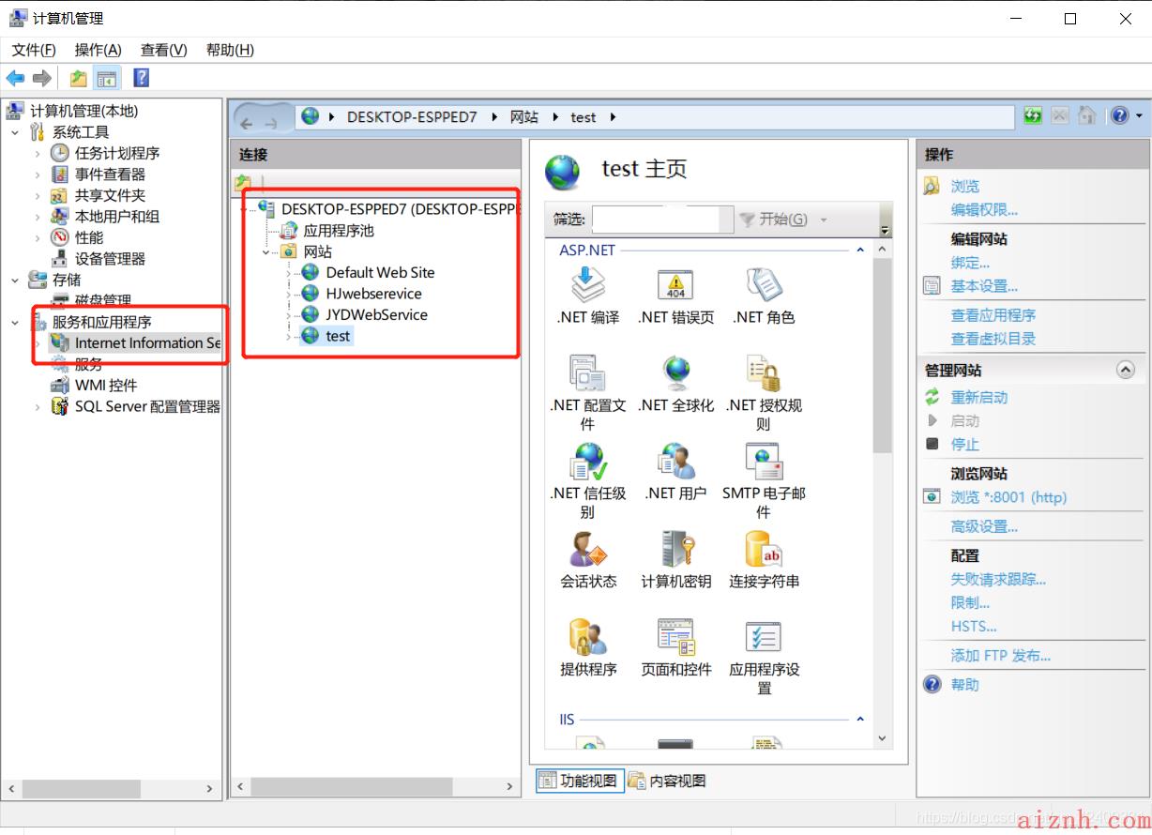The height and width of the screenshot is (835, 1152).
Task: Open the 提供程序 icon
Action: tap(588, 637)
